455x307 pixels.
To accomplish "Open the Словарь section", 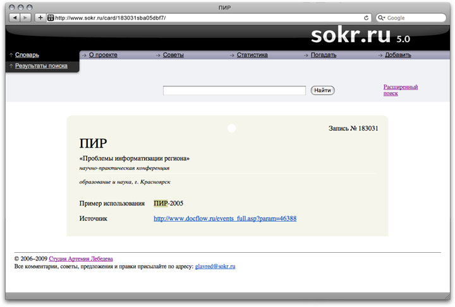I will 27,55.
